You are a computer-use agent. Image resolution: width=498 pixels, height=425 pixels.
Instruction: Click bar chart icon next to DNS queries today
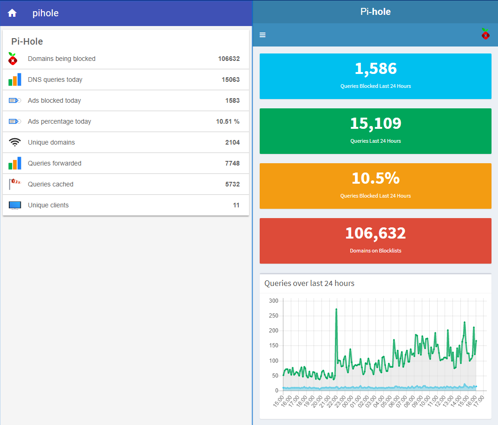click(x=15, y=80)
